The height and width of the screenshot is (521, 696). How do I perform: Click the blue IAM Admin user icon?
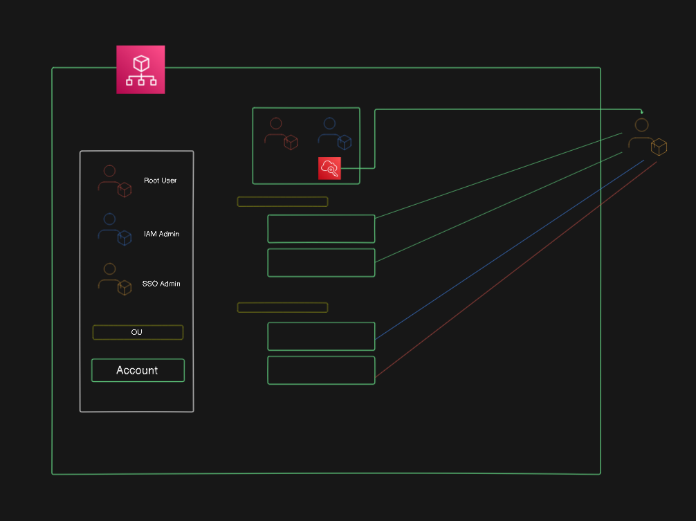[115, 230]
